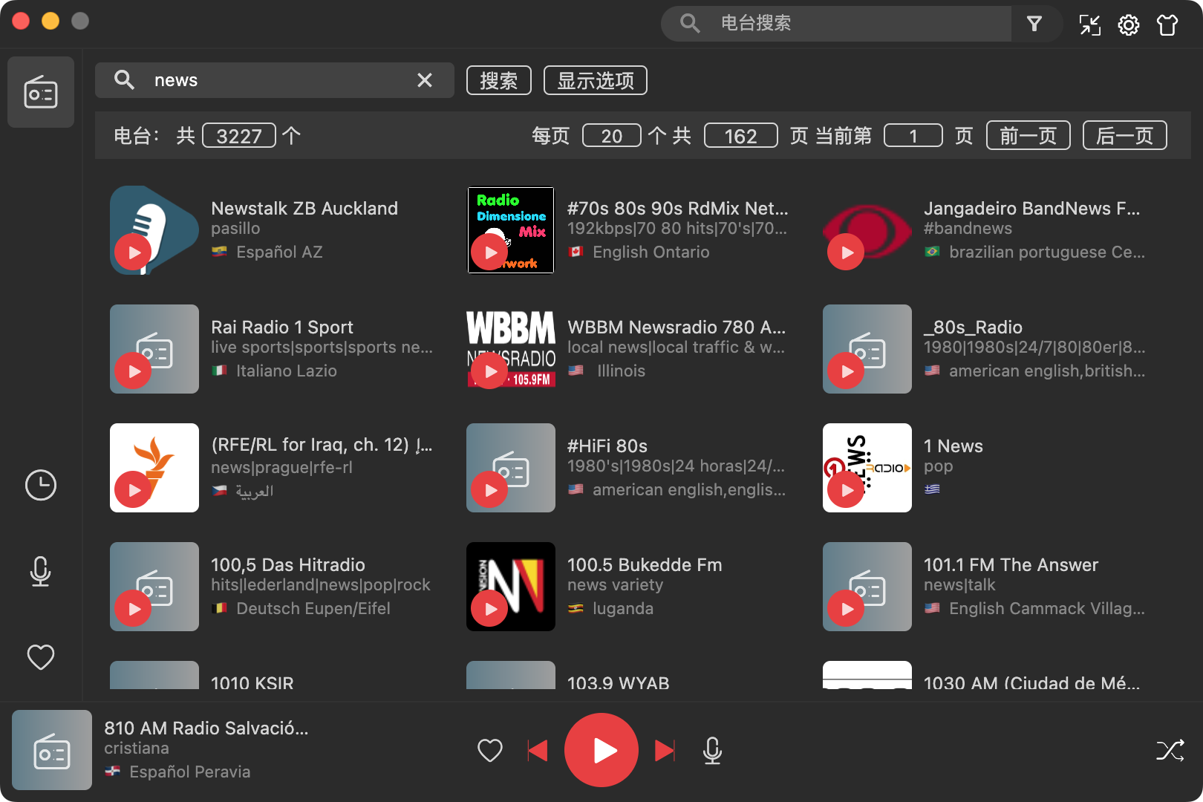Click the current page number field
The width and height of the screenshot is (1203, 802).
913,136
